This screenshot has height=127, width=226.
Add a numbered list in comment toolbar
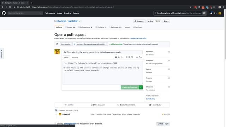[129, 57]
